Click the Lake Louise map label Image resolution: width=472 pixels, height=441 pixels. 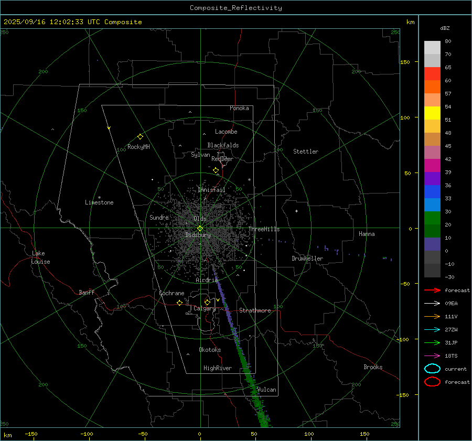[41, 257]
